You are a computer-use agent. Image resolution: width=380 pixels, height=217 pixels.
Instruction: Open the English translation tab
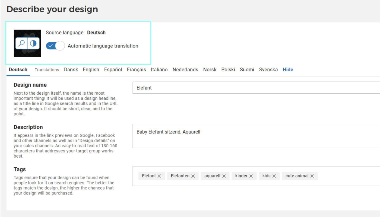91,70
